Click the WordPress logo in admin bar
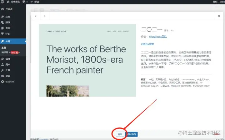The width and height of the screenshot is (225, 140). [x=2, y=2]
